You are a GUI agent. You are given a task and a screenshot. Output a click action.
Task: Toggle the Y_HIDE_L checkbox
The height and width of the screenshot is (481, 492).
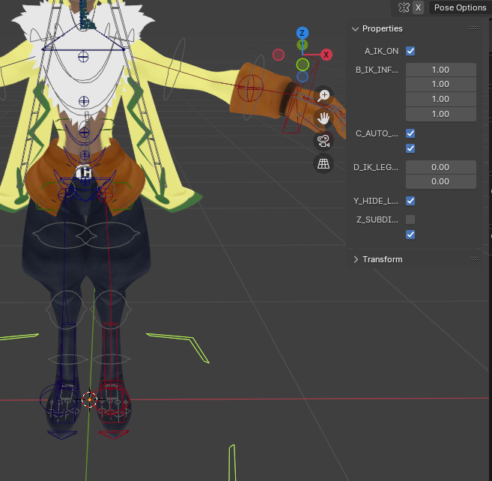point(410,201)
